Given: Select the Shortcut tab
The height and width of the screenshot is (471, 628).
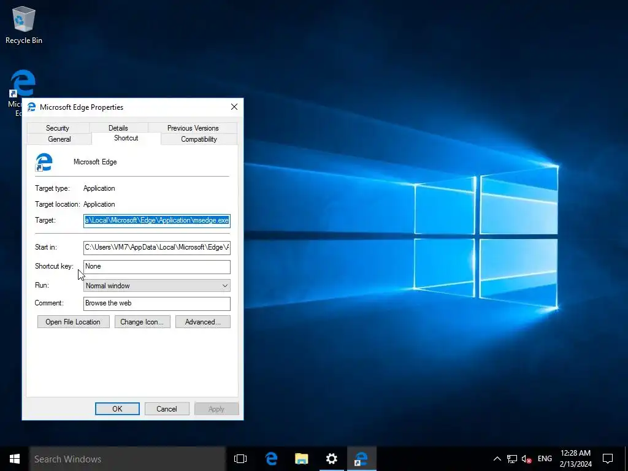Looking at the screenshot, I should pos(126,138).
